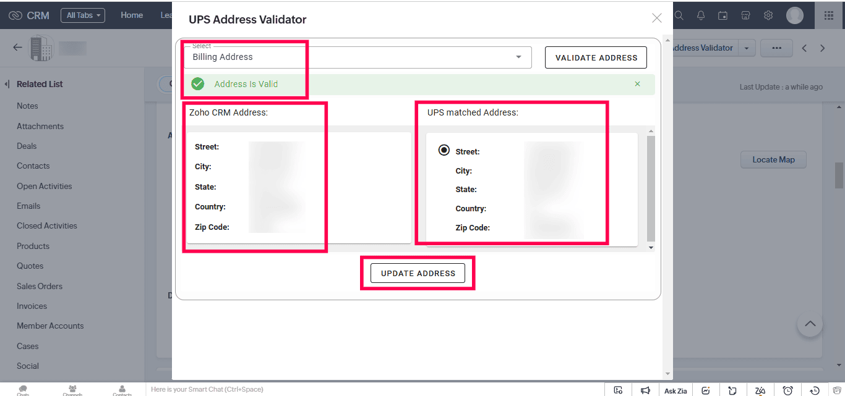
Task: Open the settings gear
Action: [x=768, y=15]
